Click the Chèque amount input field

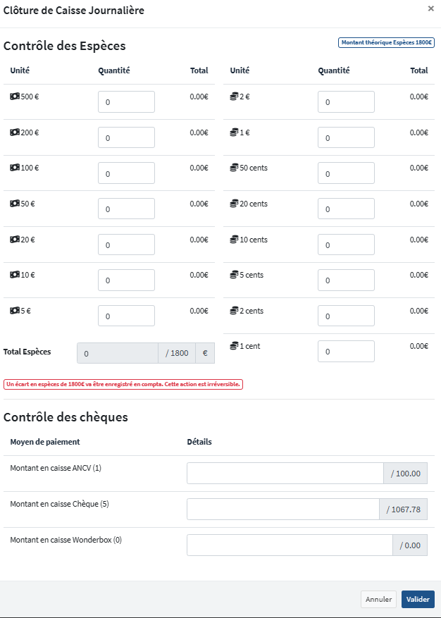click(282, 509)
